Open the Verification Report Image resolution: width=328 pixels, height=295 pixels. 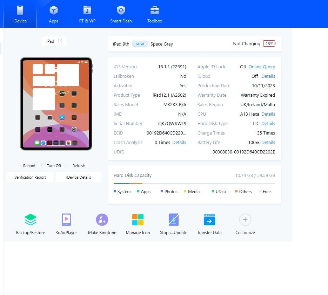pos(30,177)
